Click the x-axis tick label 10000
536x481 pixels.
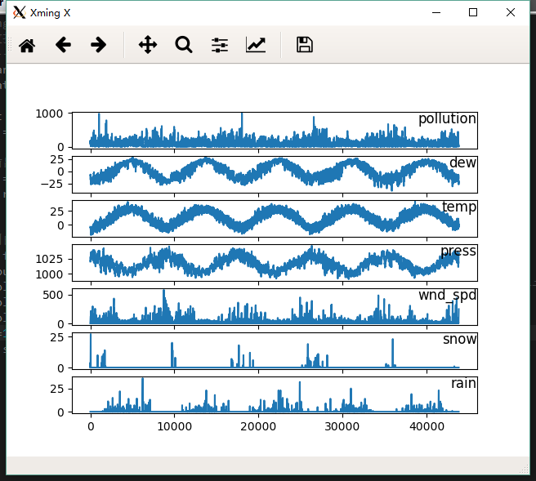[174, 426]
